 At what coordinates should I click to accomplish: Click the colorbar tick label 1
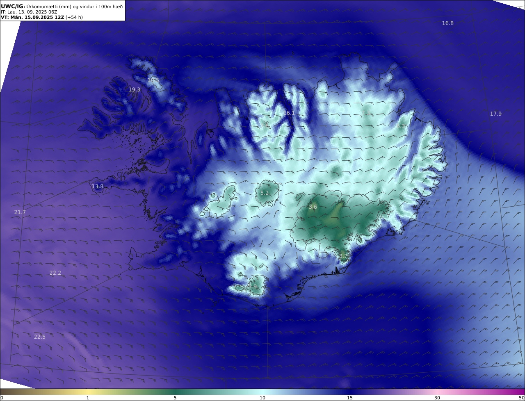tap(88, 398)
